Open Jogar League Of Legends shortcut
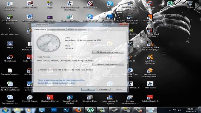The image size is (201, 113). (x=110, y=100)
